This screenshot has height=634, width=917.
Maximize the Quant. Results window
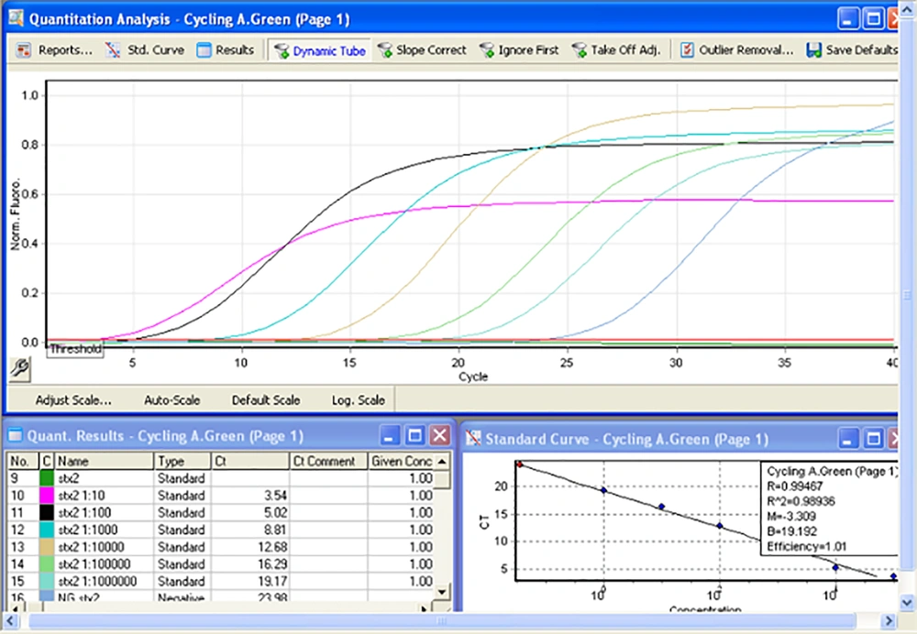(414, 435)
